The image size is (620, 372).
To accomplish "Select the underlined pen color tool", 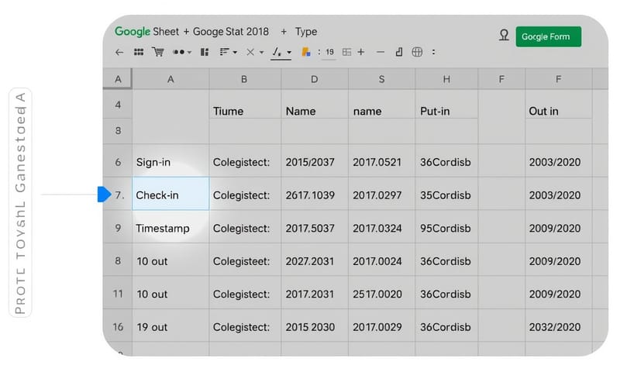I will point(277,53).
